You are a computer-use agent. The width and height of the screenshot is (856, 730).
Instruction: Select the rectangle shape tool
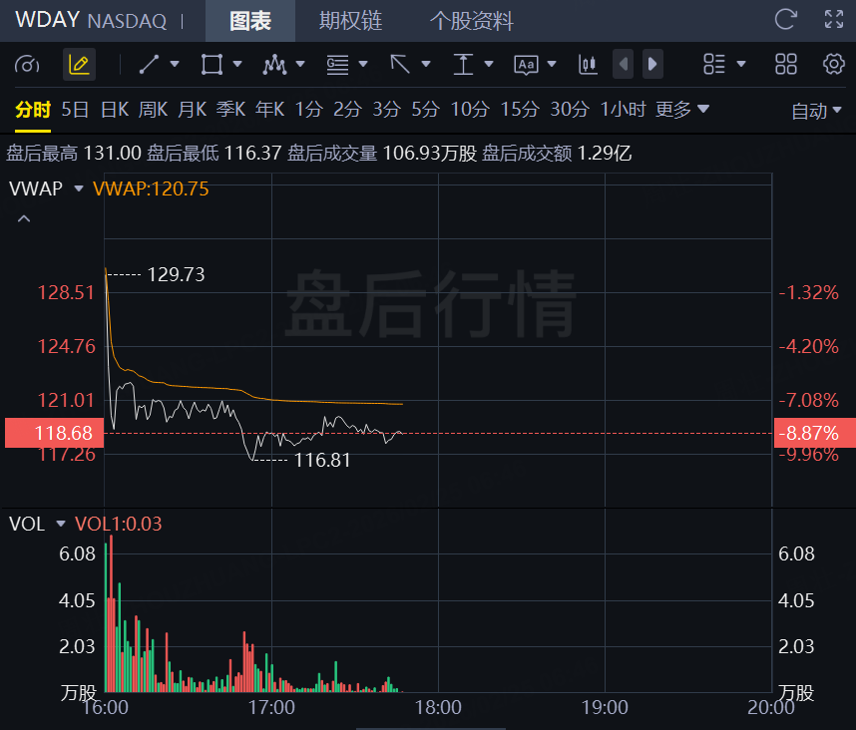212,65
